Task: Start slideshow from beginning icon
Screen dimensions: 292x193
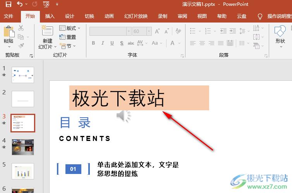Action: click(x=46, y=4)
